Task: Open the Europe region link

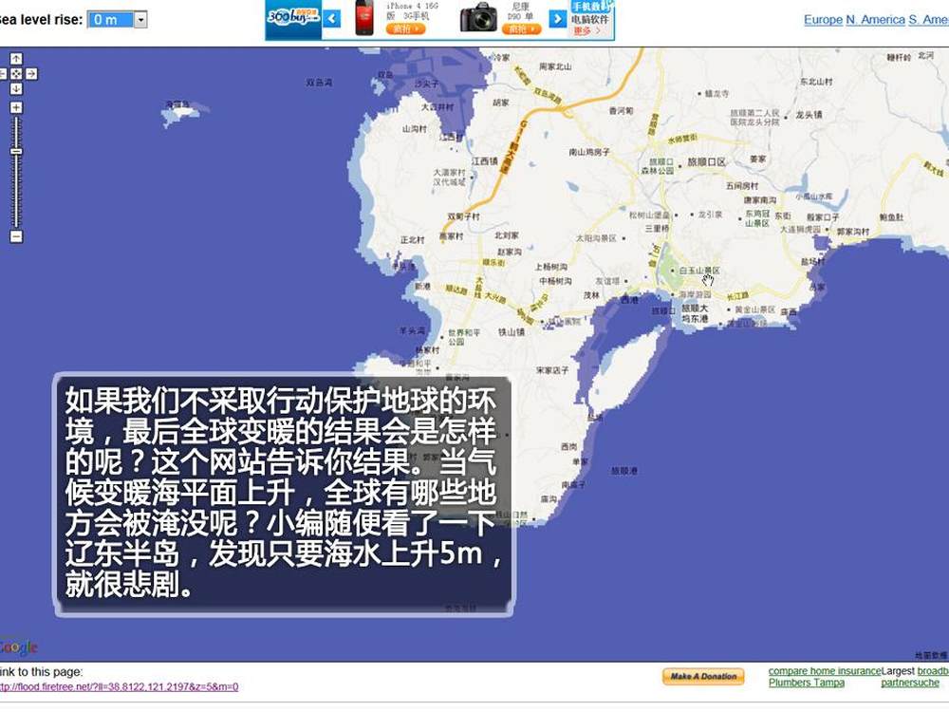Action: pos(823,20)
